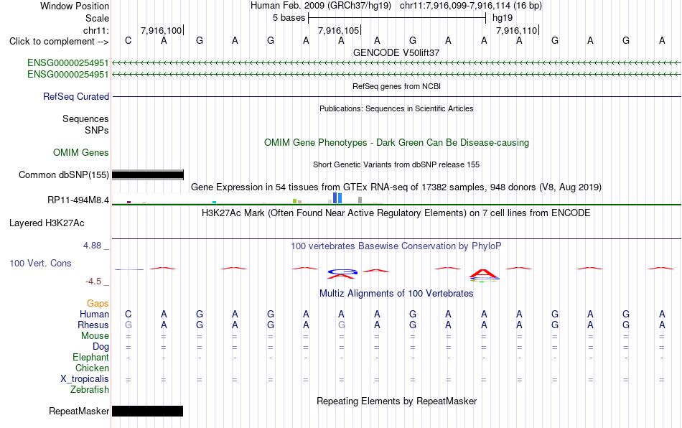Open the 100 Vert. Cons track label
This screenshot has width=682, height=428.
(x=40, y=263)
